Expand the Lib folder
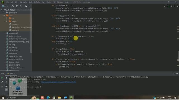This screenshot has height=100, width=179. (7, 18)
